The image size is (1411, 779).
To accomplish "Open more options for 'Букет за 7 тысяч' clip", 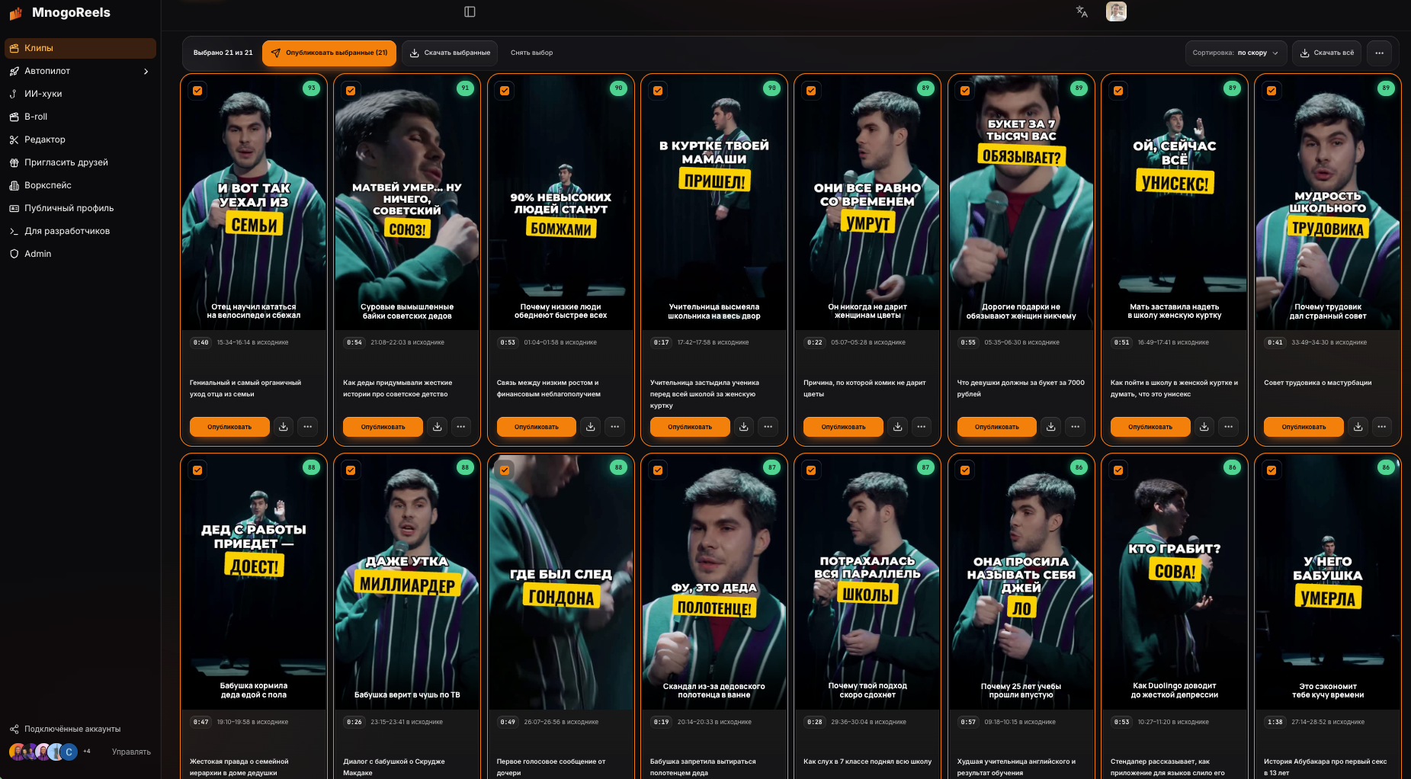I will pyautogui.click(x=1075, y=427).
